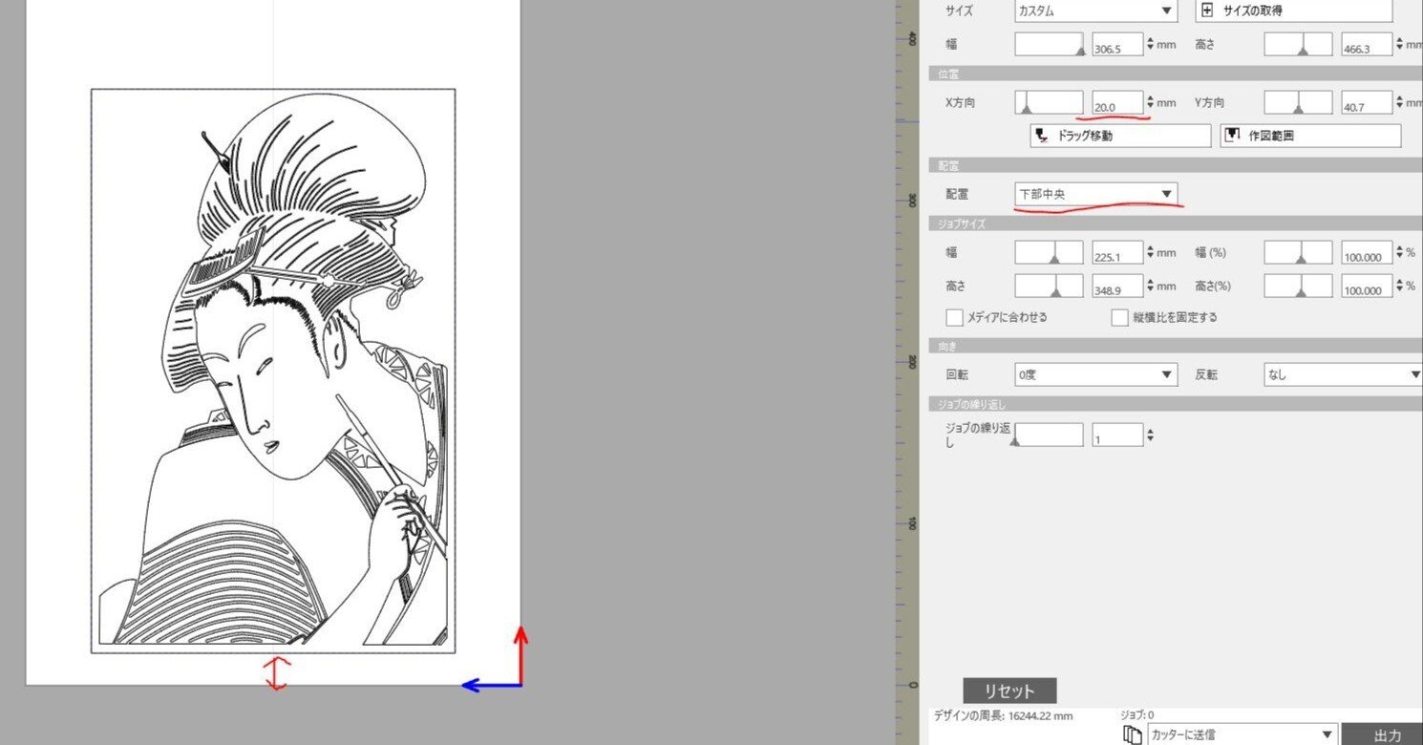
Task: Click the media 高さ field showing 466.3
Action: (x=1367, y=44)
